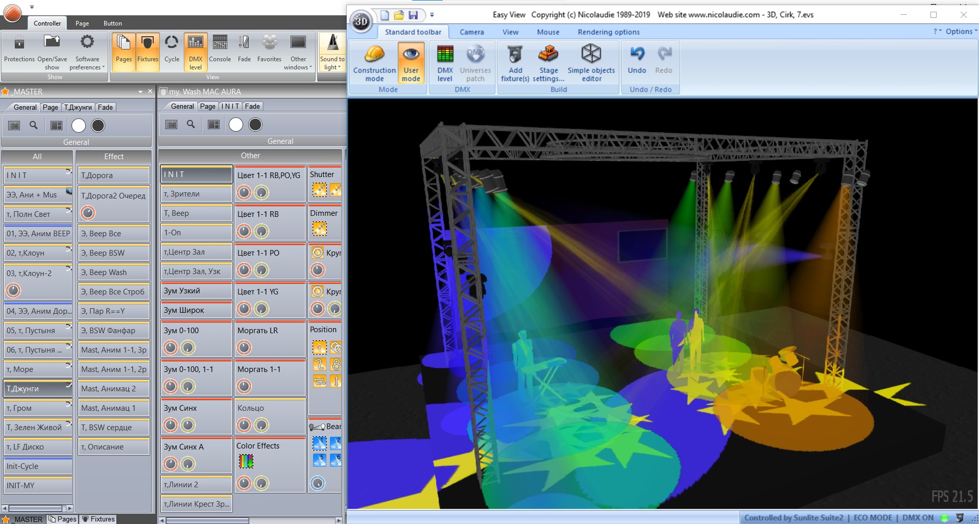Toggle User mode in Easy View
Viewport: 979px width, 524px height.
411,63
